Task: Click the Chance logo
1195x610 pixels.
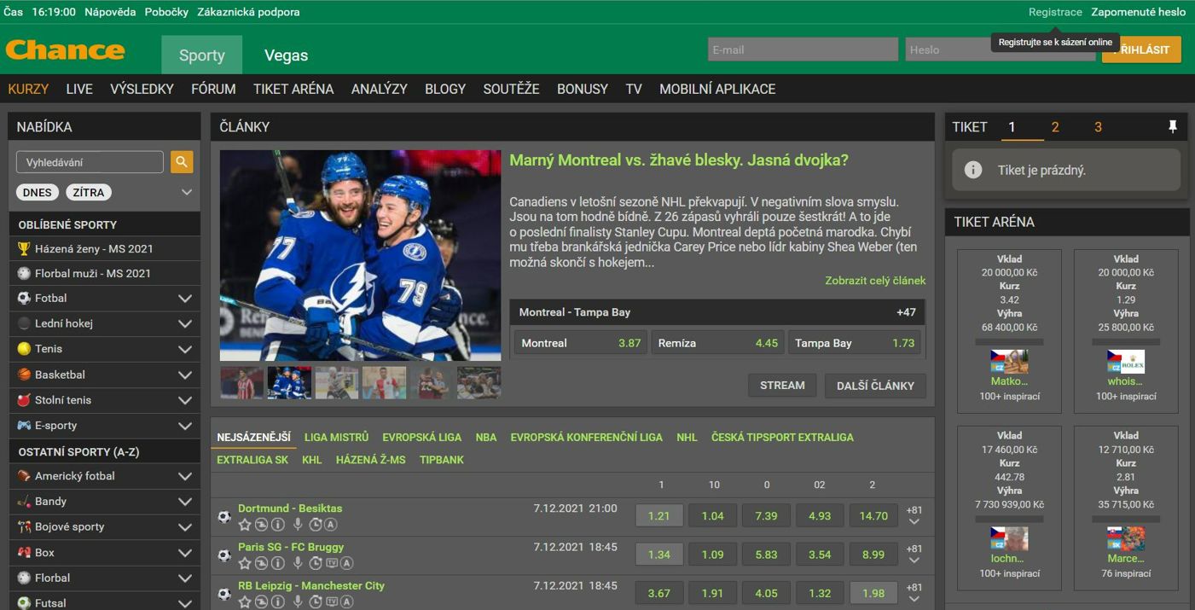Action: point(66,49)
